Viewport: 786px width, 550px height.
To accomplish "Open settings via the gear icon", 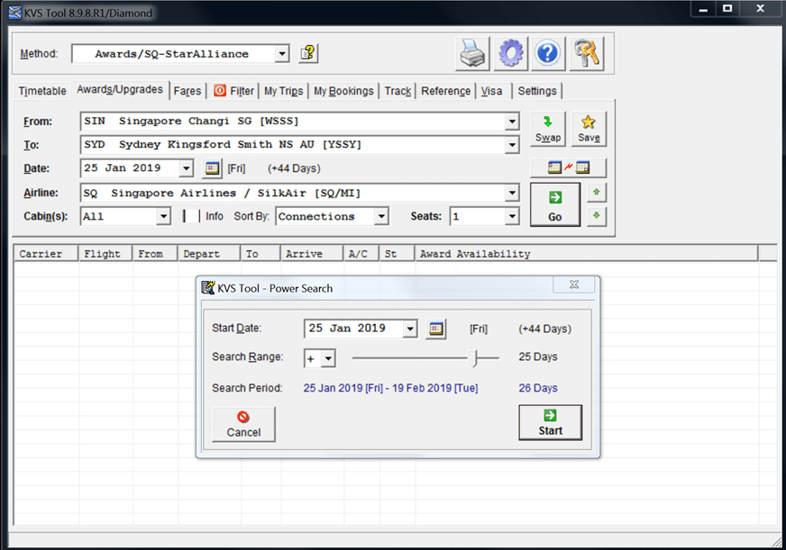I will tap(510, 53).
